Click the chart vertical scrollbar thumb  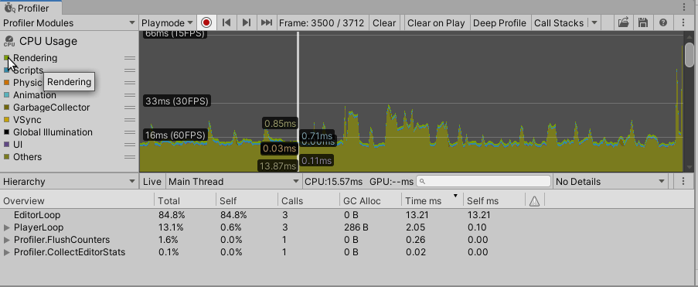[x=689, y=55]
